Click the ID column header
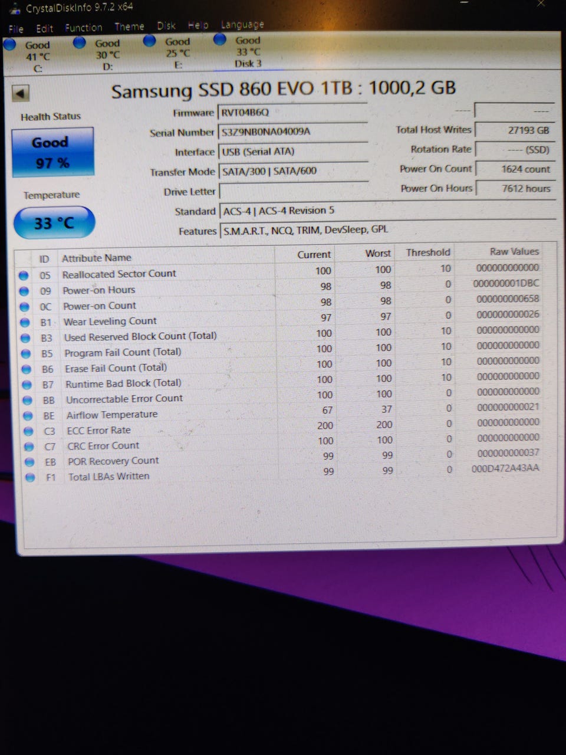The height and width of the screenshot is (755, 566). click(44, 259)
